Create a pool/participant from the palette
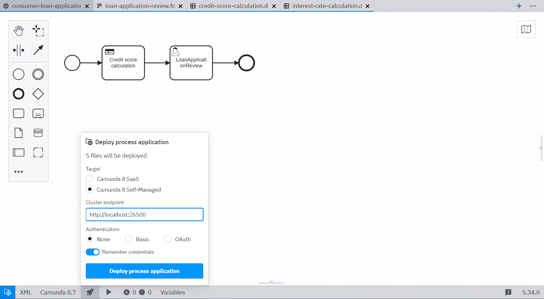 point(18,152)
